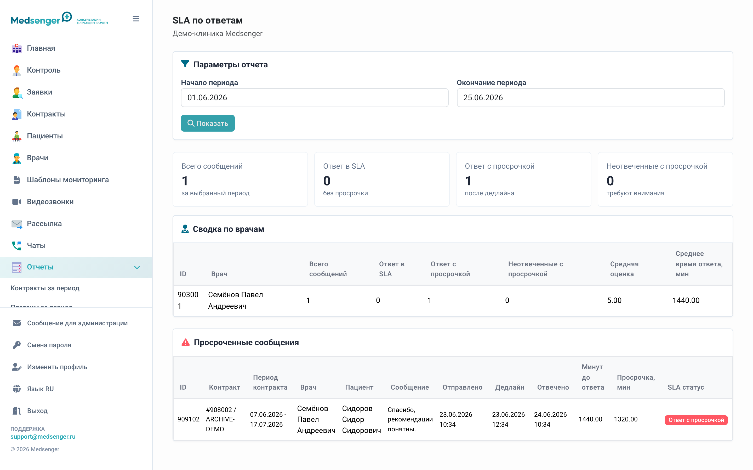Click the Ответ в SLA summary card

click(x=382, y=179)
